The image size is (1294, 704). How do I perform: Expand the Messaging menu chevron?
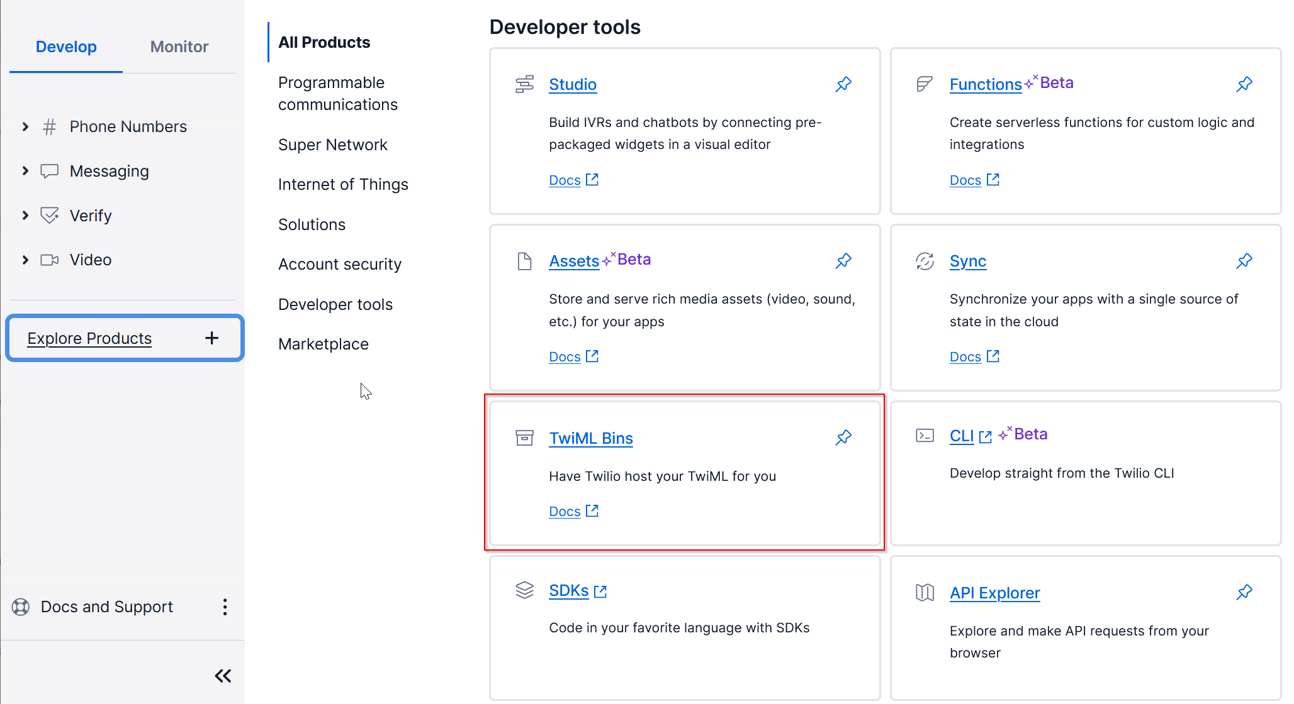tap(25, 171)
